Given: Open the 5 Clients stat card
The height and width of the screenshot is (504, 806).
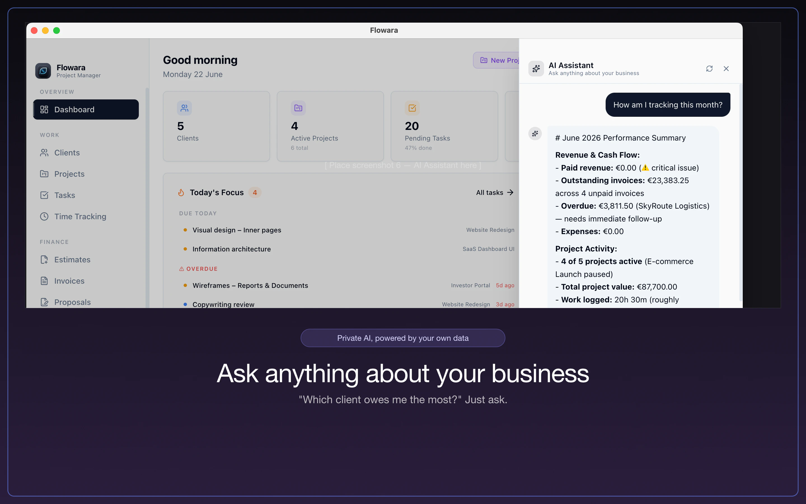Looking at the screenshot, I should (217, 126).
